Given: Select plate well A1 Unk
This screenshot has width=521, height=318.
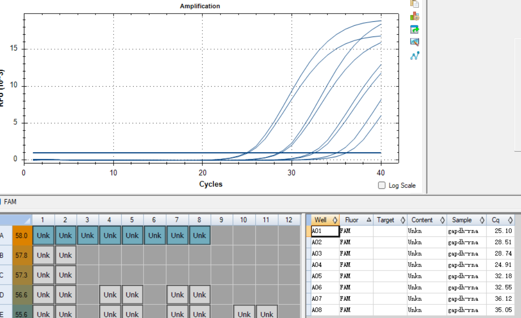Looking at the screenshot, I should tap(43, 235).
